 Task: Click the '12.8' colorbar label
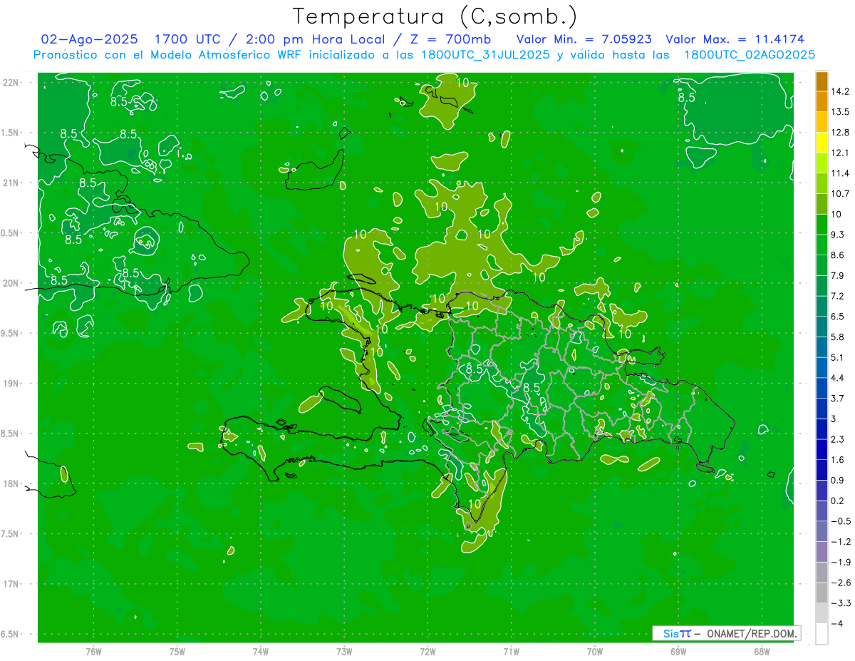841,133
